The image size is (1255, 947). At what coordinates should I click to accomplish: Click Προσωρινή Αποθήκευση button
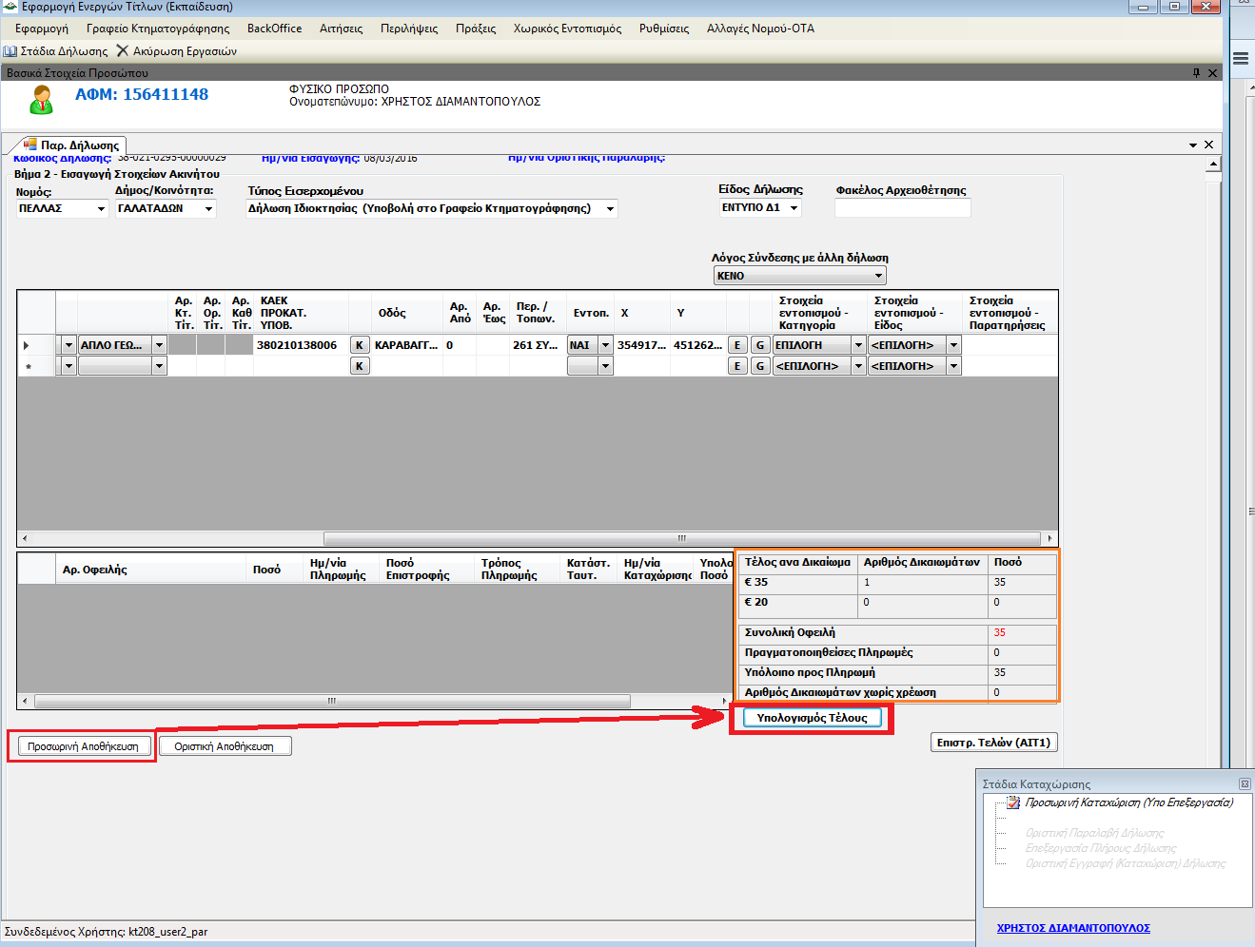(83, 746)
